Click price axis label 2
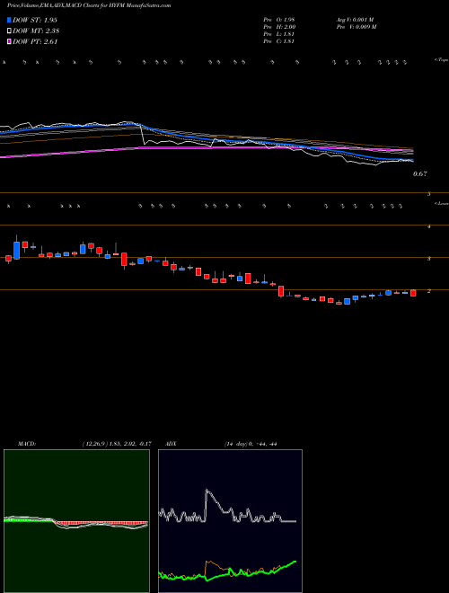449x593 pixels. click(x=428, y=291)
